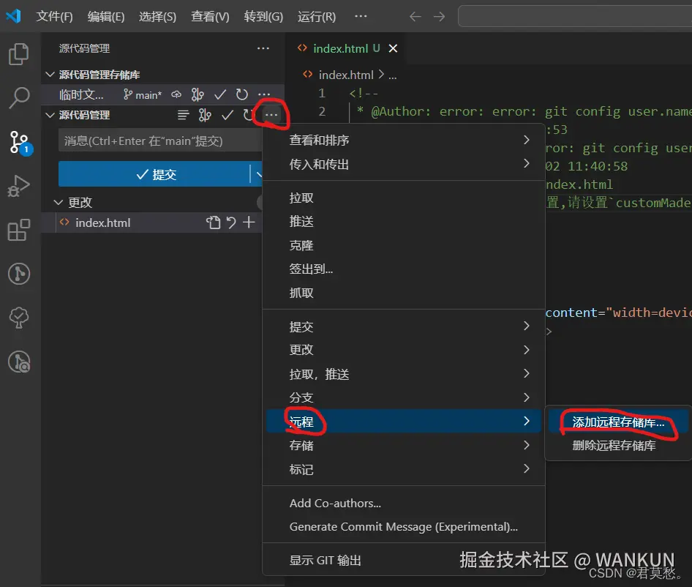Click the main* branch indicator
The image size is (692, 587).
(143, 94)
